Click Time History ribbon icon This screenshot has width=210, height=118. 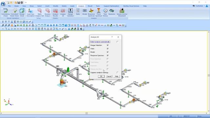click(x=105, y=12)
